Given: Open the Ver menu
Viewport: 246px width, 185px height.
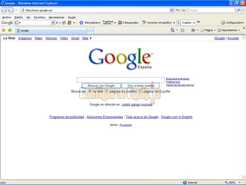Looking at the screenshot, I should coord(28,17).
